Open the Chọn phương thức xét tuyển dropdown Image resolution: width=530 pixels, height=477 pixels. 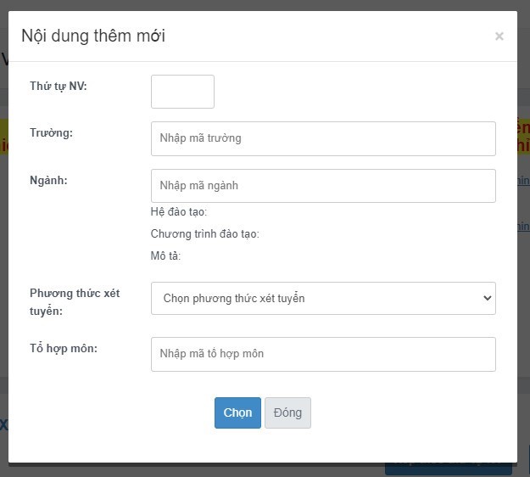[322, 299]
